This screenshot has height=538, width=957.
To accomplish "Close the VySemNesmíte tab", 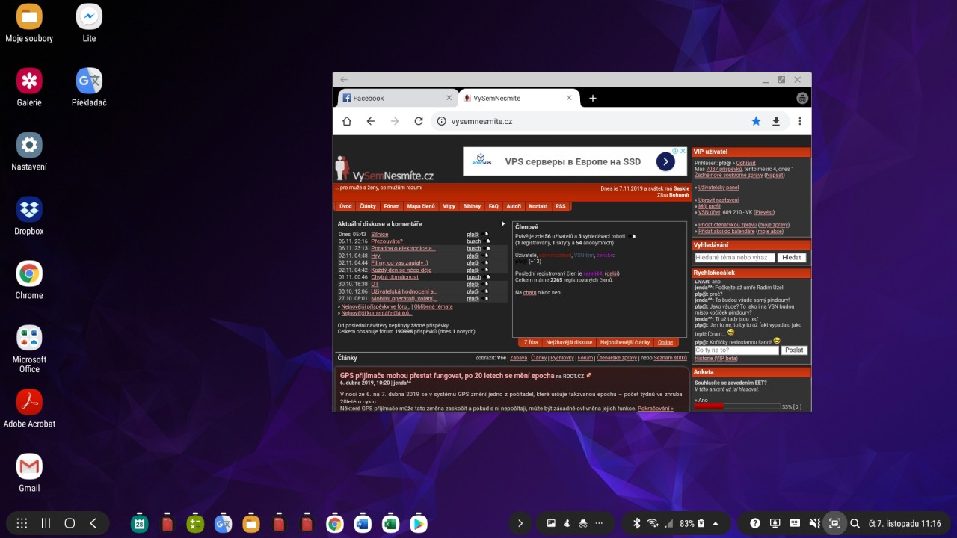I will click(569, 98).
